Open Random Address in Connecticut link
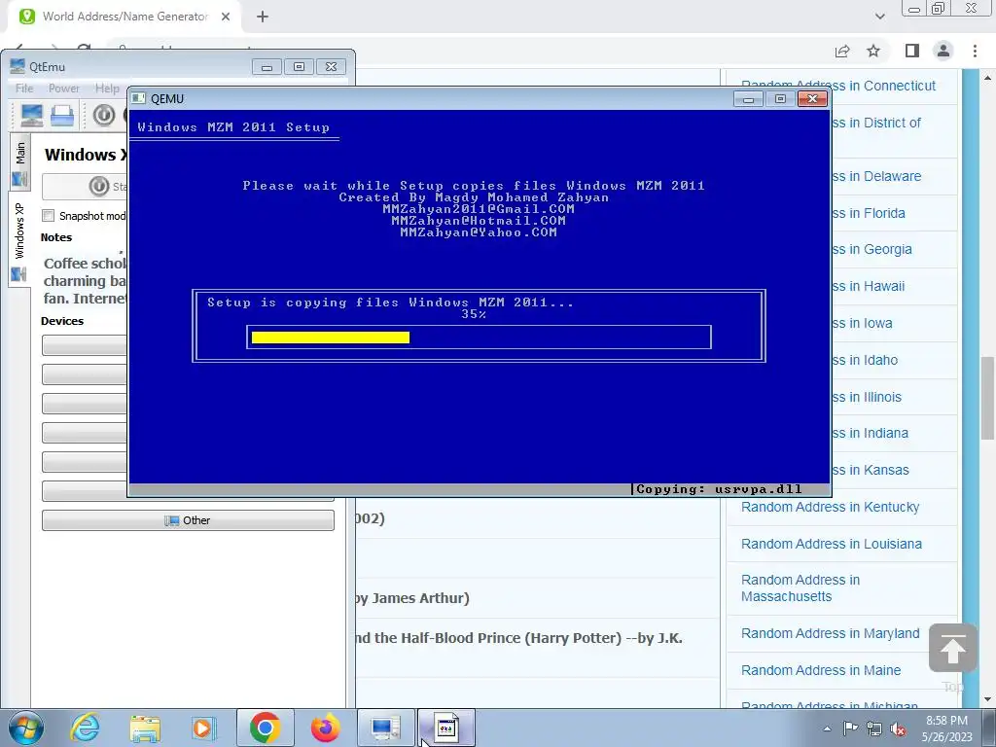Image resolution: width=996 pixels, height=747 pixels. click(x=838, y=86)
